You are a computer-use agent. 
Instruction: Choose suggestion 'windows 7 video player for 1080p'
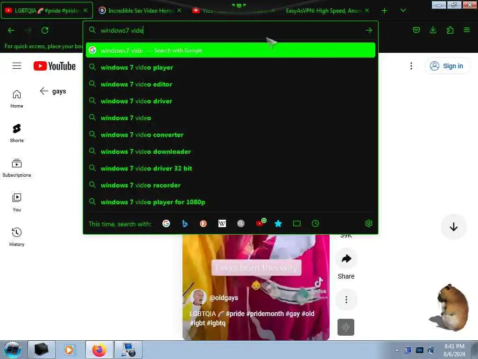[231, 202]
